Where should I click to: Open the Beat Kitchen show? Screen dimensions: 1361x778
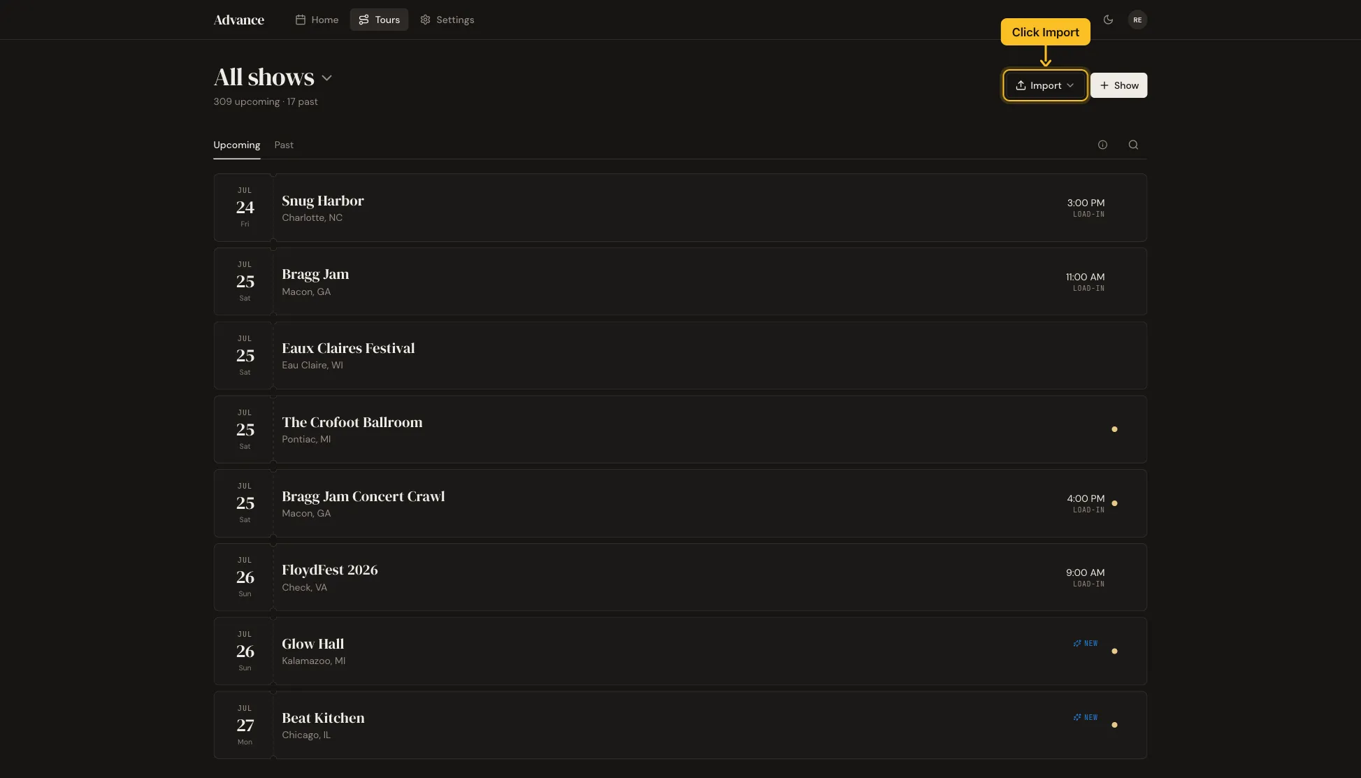pyautogui.click(x=680, y=726)
